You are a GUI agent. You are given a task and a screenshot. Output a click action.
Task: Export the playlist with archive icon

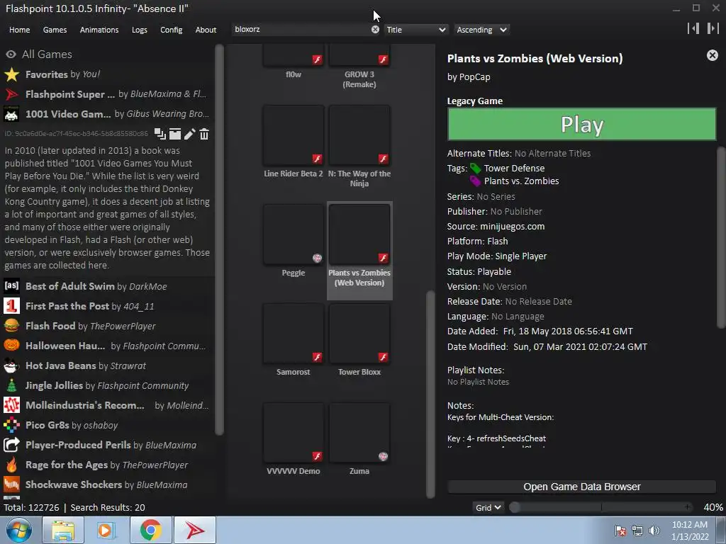(175, 134)
